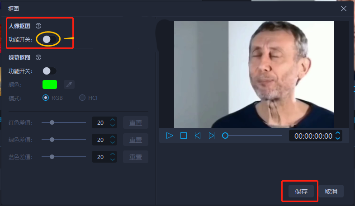The width and height of the screenshot is (355, 206).
Task: Select the eyedropper color picker
Action: coord(69,84)
